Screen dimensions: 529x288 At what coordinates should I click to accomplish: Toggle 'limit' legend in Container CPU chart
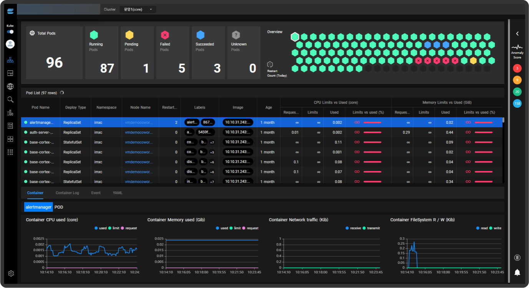coord(114,228)
